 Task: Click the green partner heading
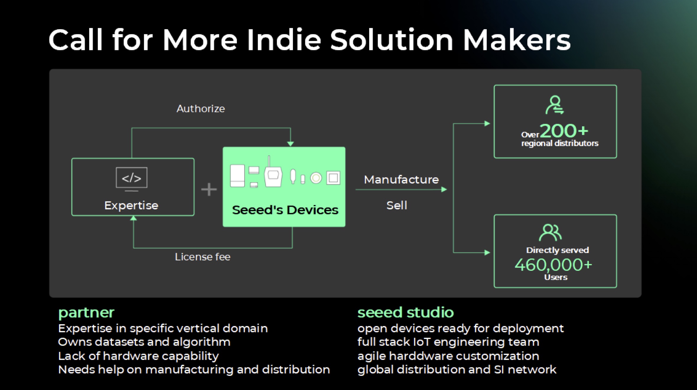[x=86, y=313]
